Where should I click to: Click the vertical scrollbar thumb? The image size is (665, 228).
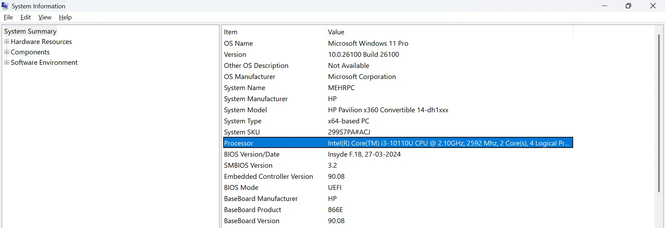659,113
